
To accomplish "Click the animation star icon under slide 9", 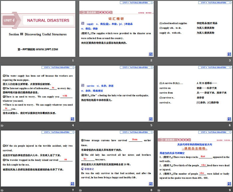I will (159, 190).
